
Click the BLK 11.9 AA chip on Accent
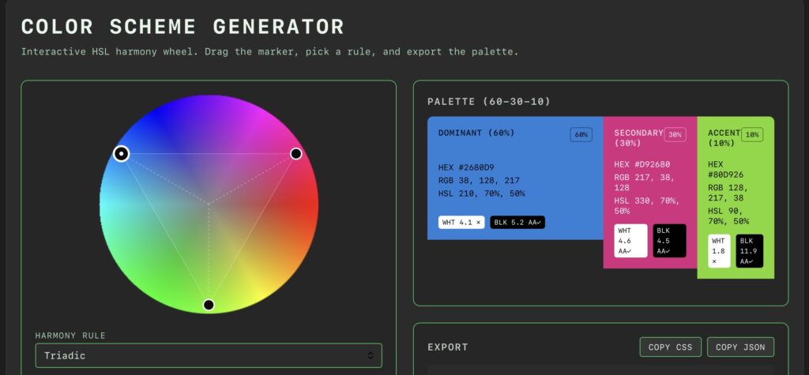click(749, 251)
